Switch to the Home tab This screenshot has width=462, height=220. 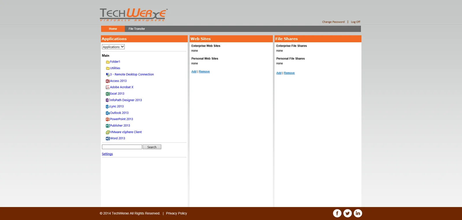point(113,29)
